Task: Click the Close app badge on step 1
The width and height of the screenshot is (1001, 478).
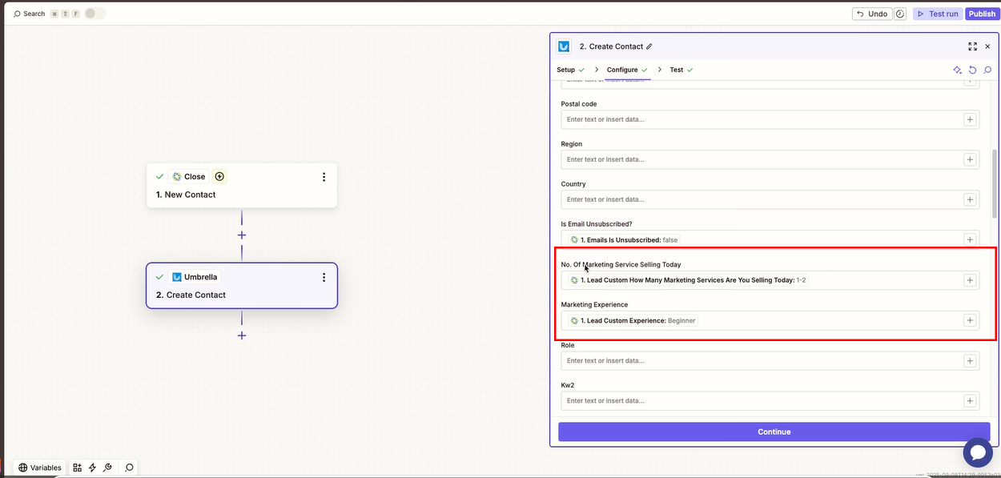Action: 189,176
